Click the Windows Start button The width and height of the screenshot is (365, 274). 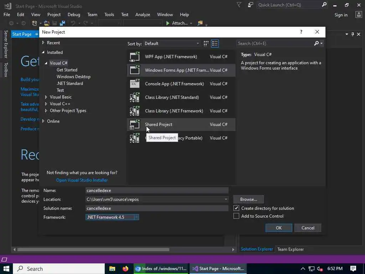click(x=6, y=269)
